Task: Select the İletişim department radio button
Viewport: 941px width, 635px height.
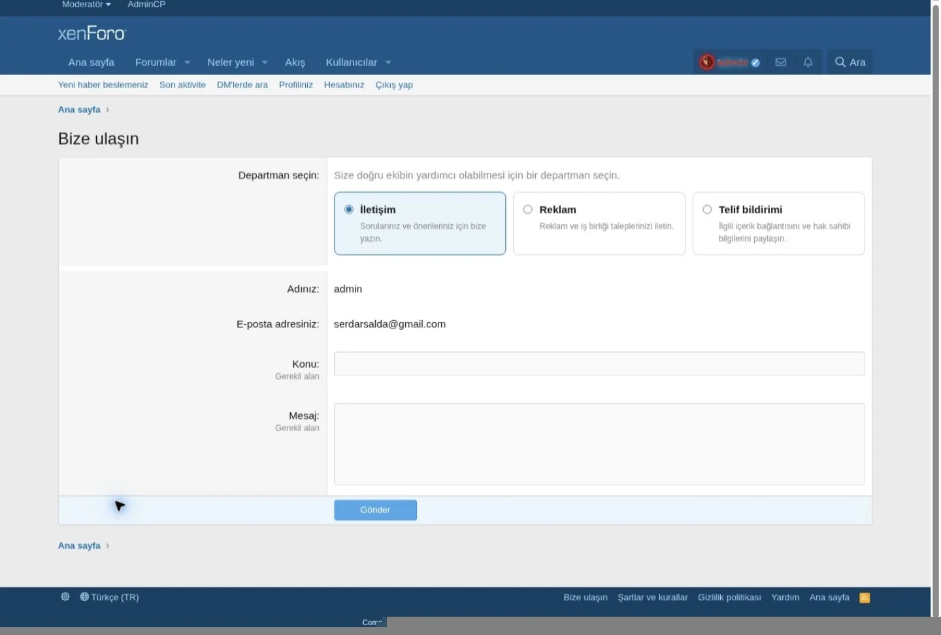Action: pyautogui.click(x=349, y=210)
